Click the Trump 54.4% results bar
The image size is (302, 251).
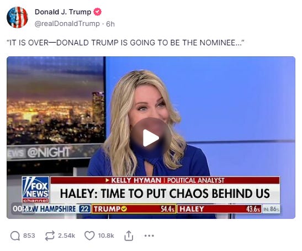coord(134,209)
